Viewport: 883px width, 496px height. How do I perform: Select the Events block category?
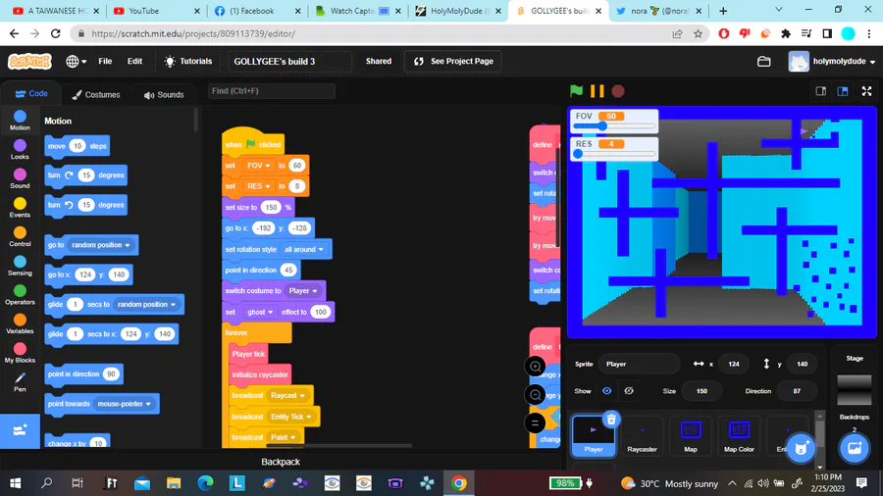(20, 208)
